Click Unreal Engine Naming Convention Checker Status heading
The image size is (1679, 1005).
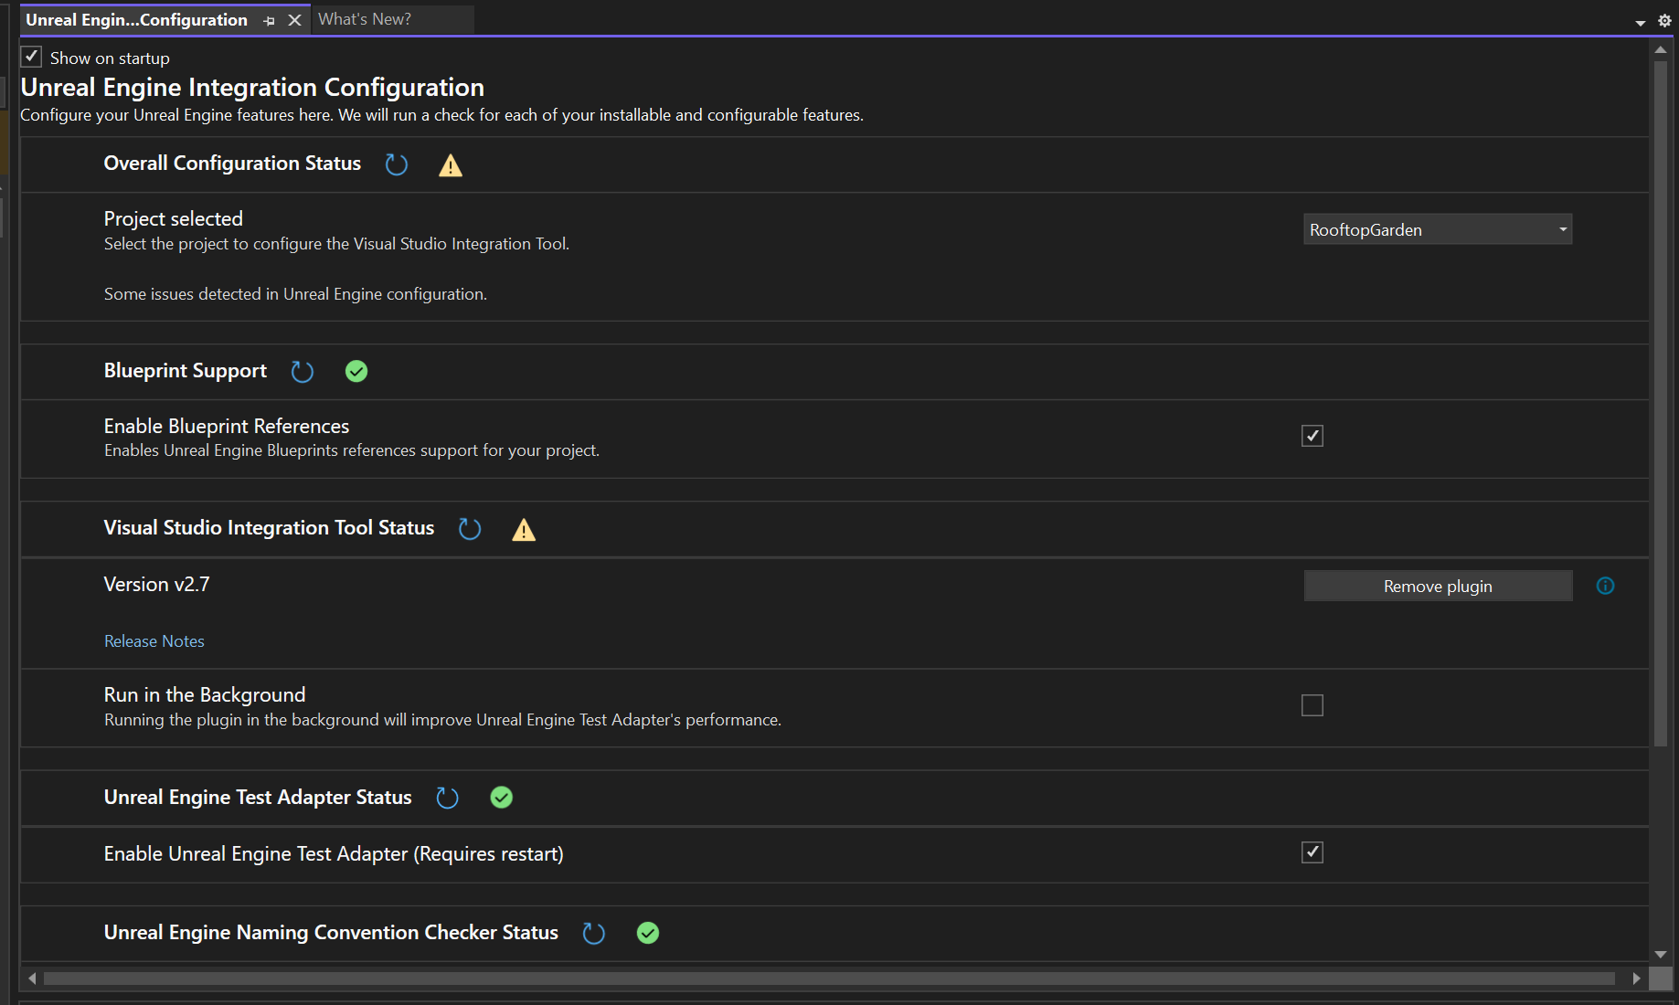click(331, 933)
